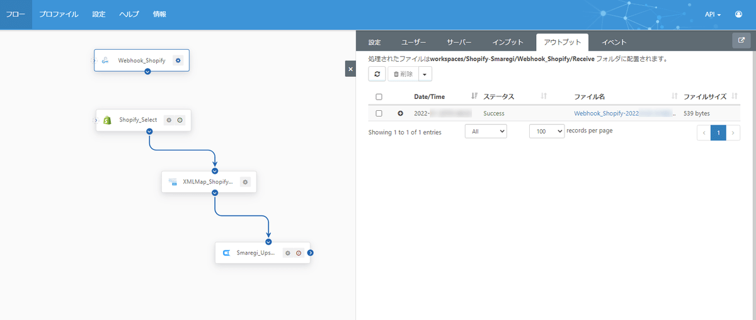Screen dimensions: 756x320
Task: Sort by Date/Time column sort icon
Action: pyautogui.click(x=474, y=96)
